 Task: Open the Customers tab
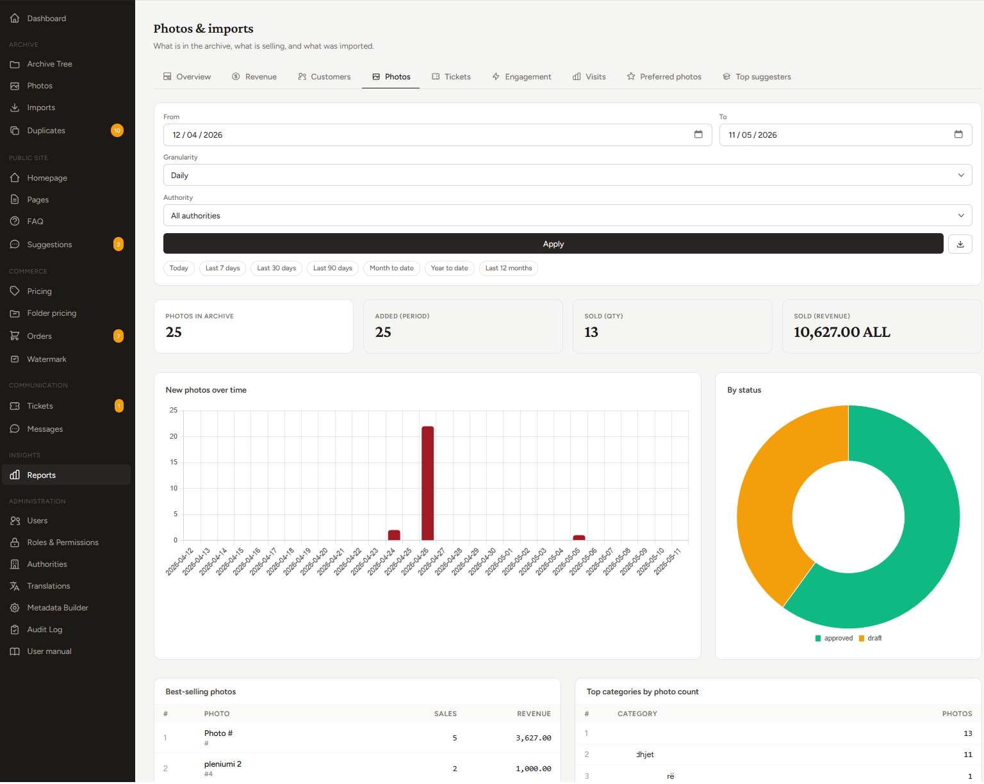pos(324,77)
